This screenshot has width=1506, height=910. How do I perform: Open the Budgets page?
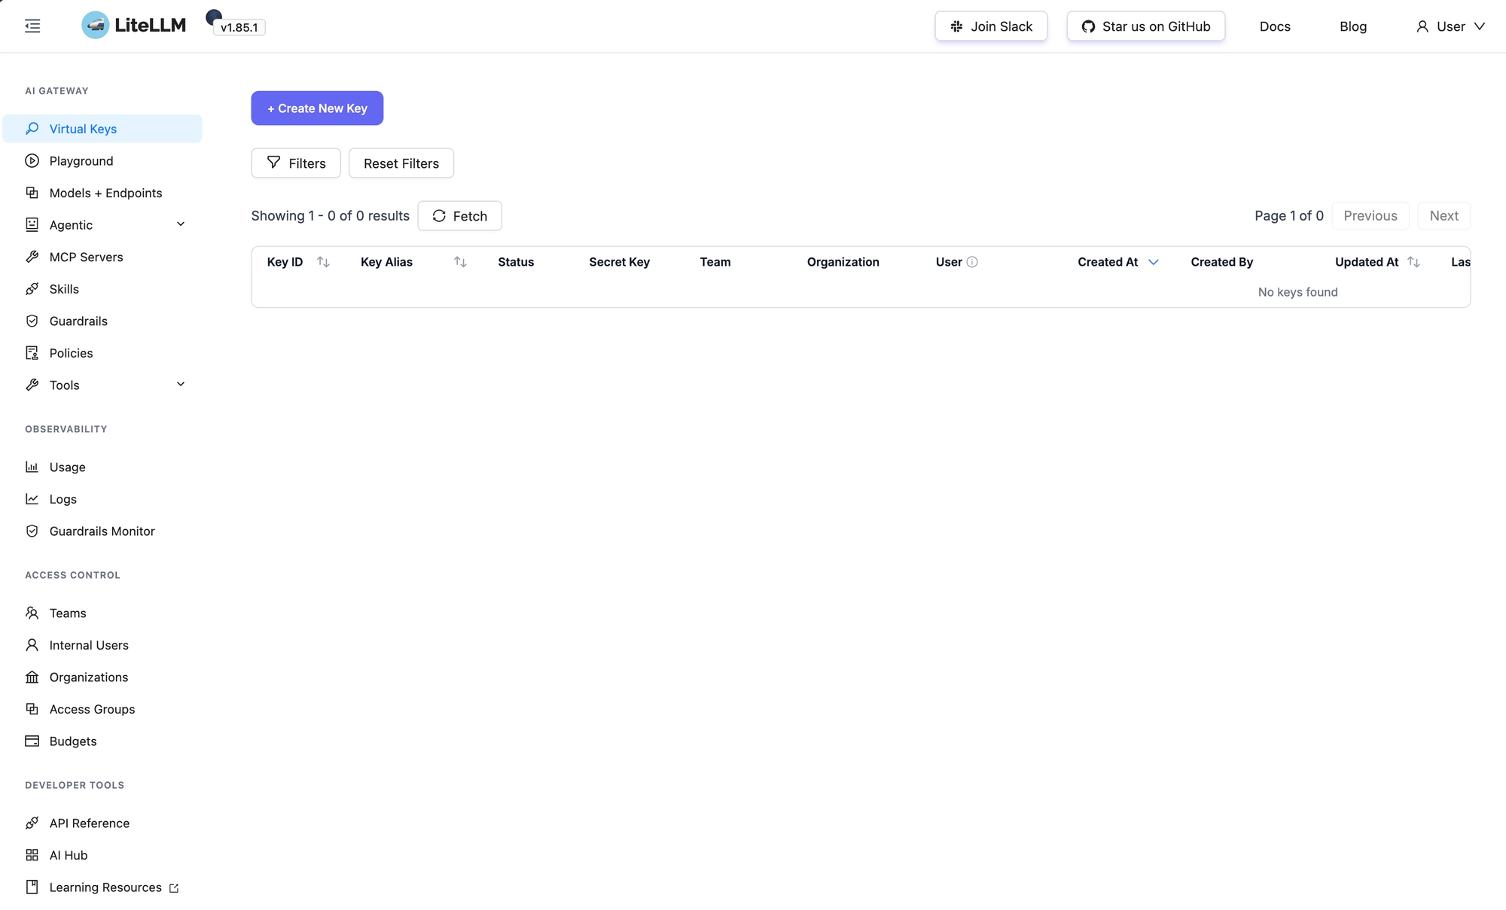pos(102,741)
